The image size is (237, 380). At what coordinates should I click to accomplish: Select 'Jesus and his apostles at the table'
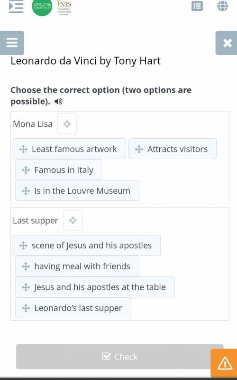pos(95,287)
